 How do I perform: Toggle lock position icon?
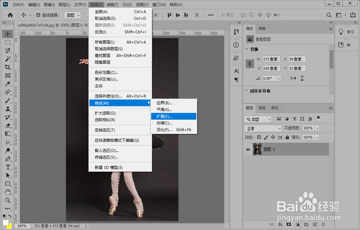click(x=273, y=137)
